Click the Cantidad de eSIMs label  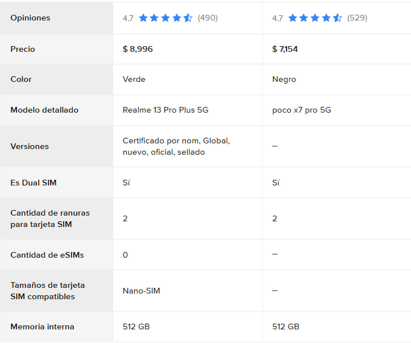[47, 255]
